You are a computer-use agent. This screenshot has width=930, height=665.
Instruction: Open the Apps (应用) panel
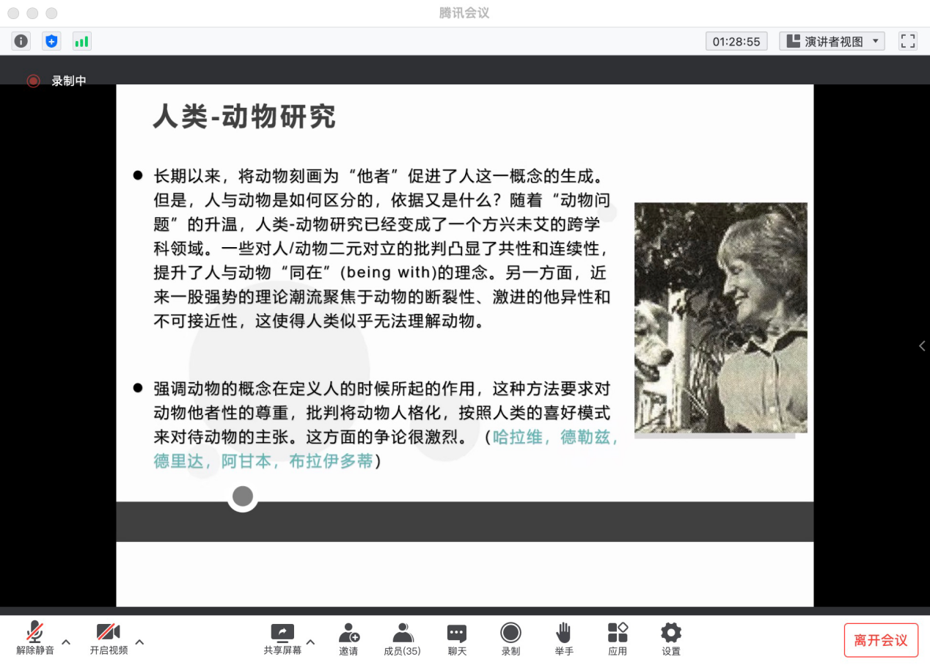tap(618, 639)
